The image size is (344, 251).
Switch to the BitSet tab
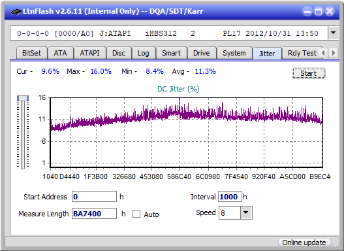(31, 53)
